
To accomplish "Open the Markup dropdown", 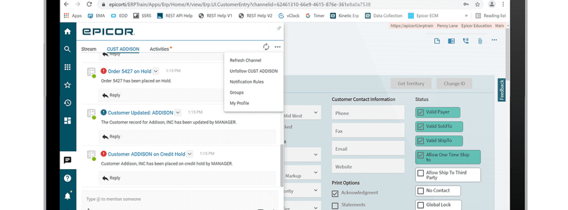I will click(316, 172).
